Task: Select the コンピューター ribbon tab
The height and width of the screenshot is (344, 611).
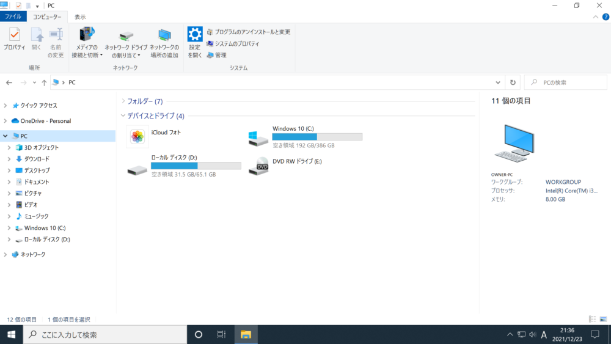Action: tap(47, 16)
